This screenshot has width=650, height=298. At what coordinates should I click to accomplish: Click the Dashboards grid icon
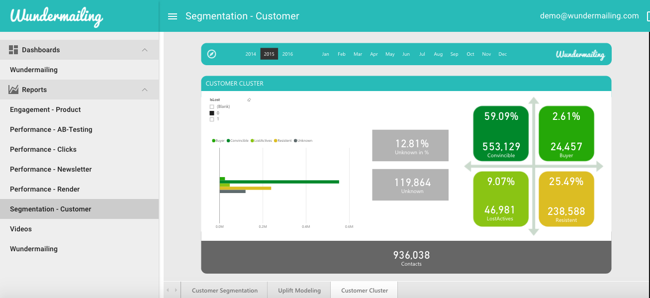coord(13,50)
